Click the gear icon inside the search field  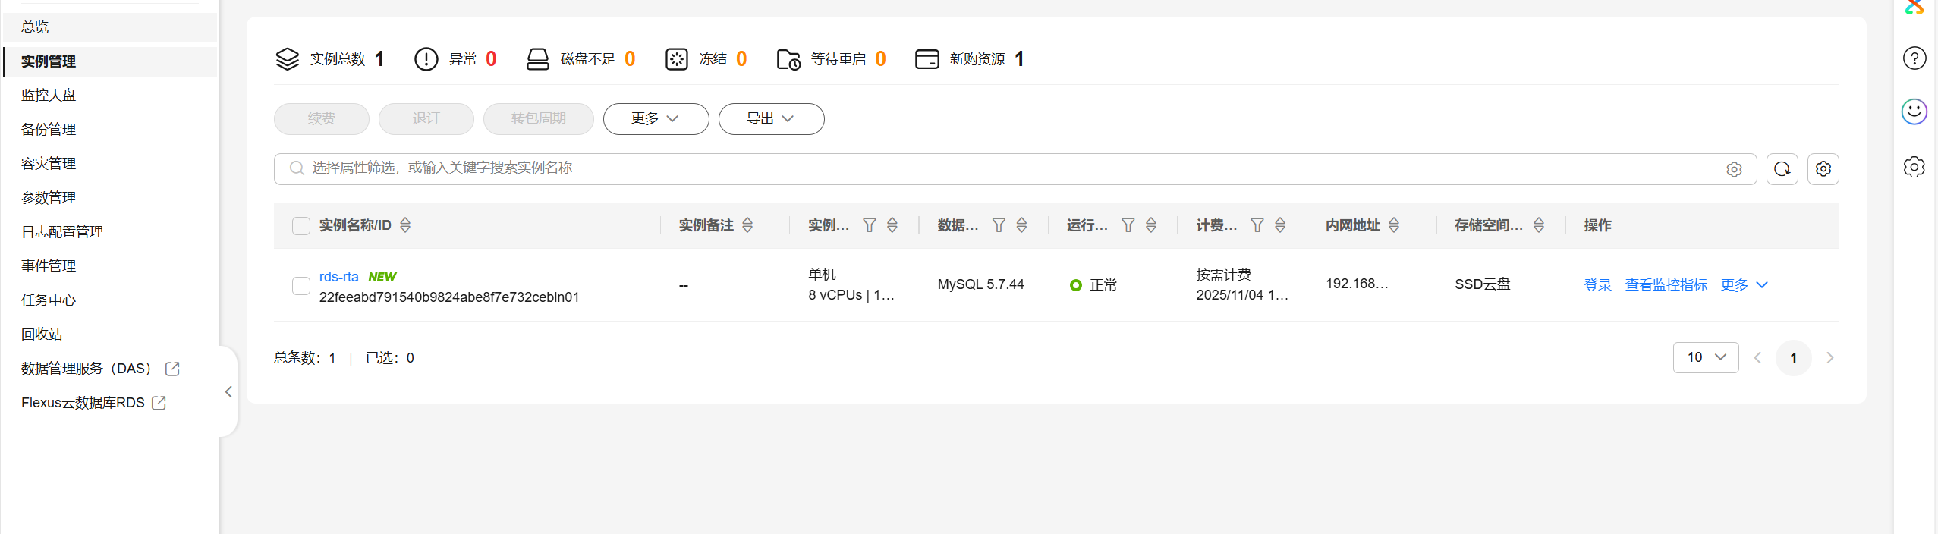pos(1734,169)
